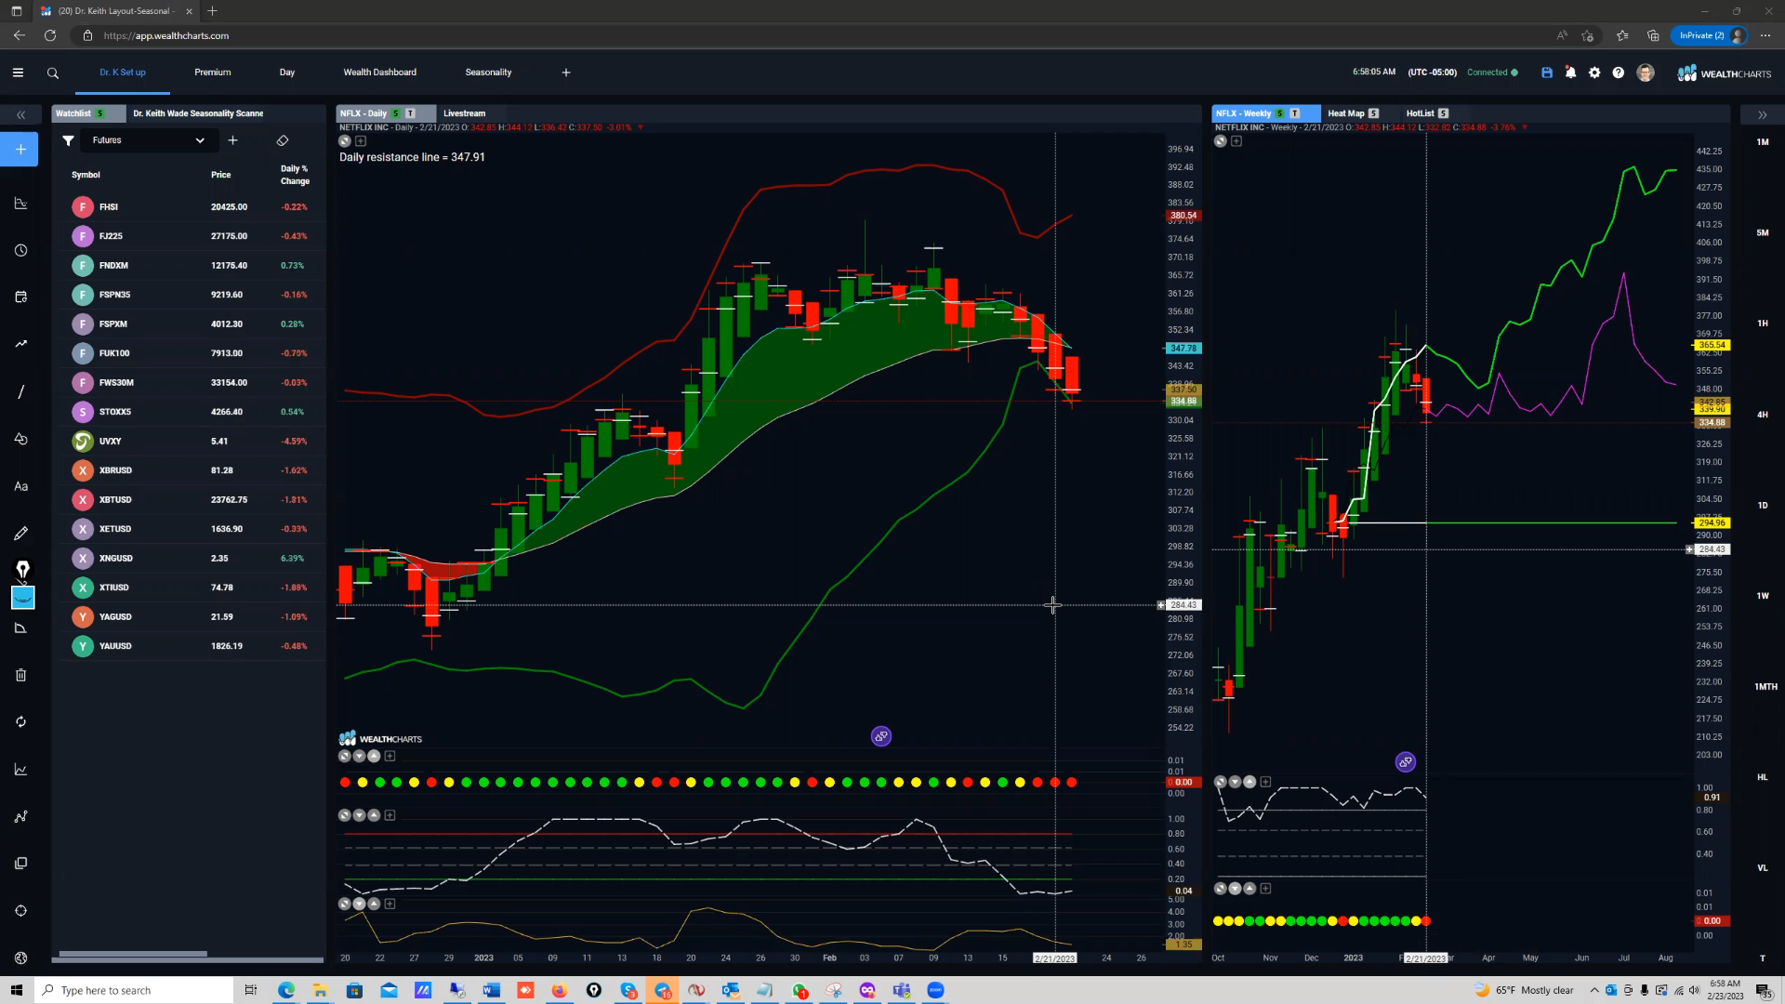The width and height of the screenshot is (1785, 1004).
Task: Open the Seasonality layout tab
Action: (x=488, y=73)
